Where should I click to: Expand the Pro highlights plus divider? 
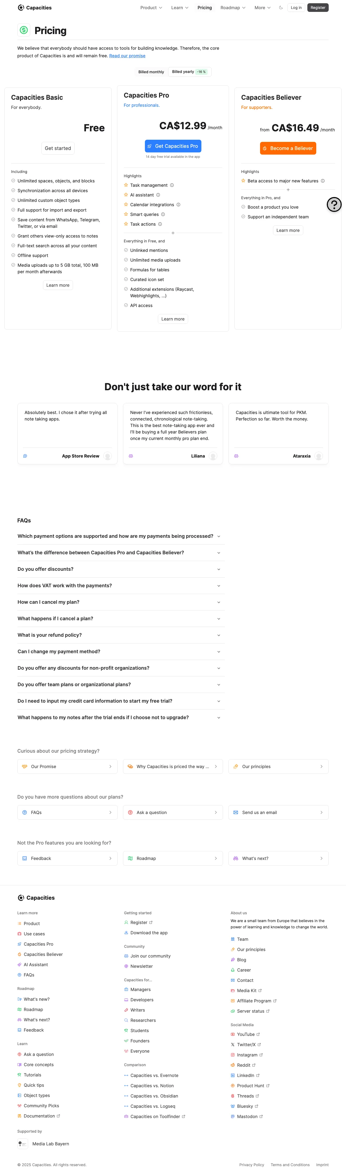[x=173, y=233]
